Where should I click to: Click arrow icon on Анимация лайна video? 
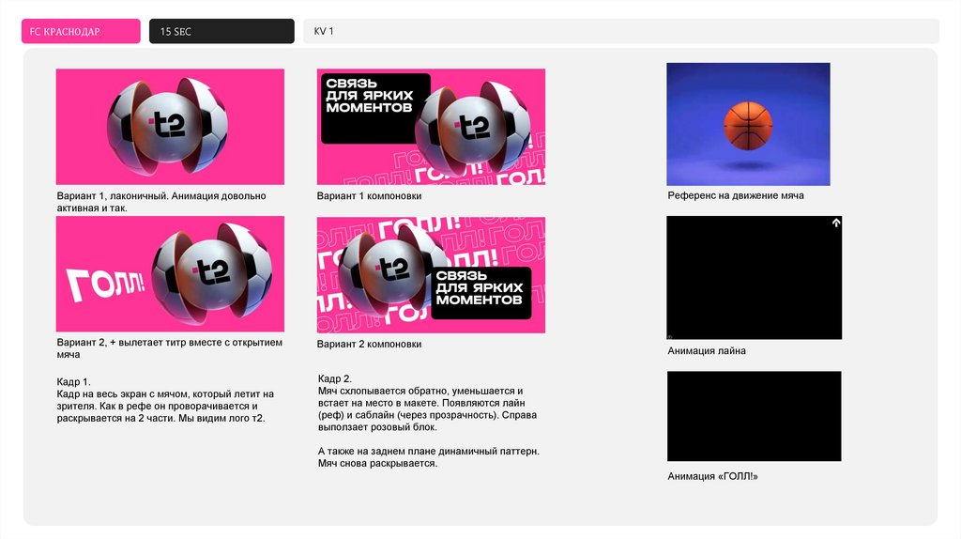836,223
